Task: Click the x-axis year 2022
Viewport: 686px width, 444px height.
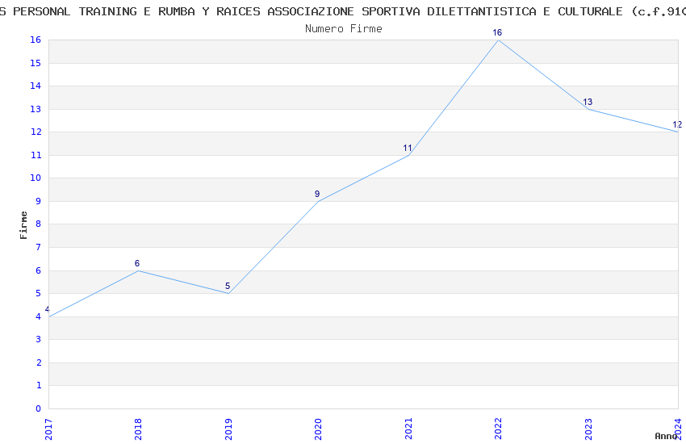Action: click(498, 429)
